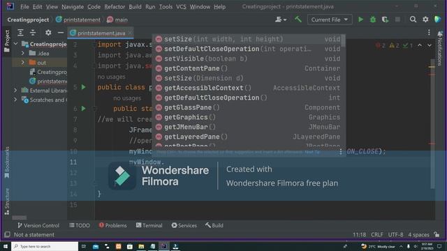This screenshot has width=447, height=251.
Task: Expand Scratches and Consoles node
Action: tap(15, 100)
